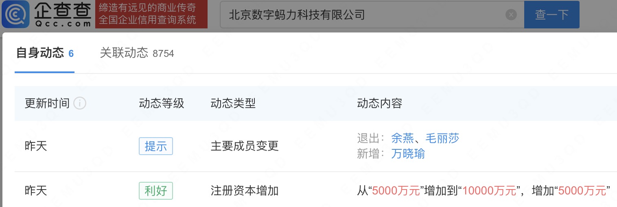
Task: Click the 主要成员变更 entry
Action: (245, 146)
